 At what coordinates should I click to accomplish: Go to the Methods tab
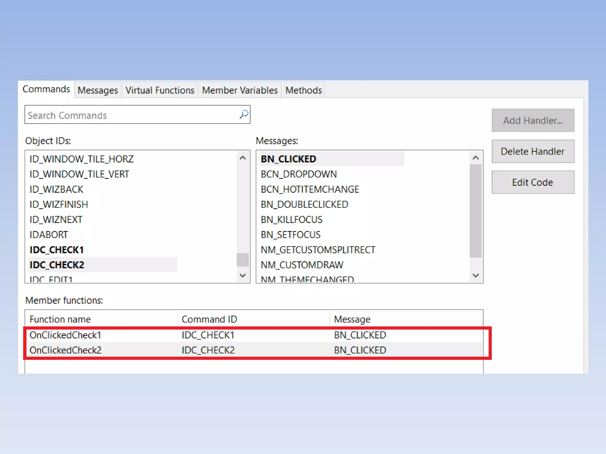[x=303, y=90]
